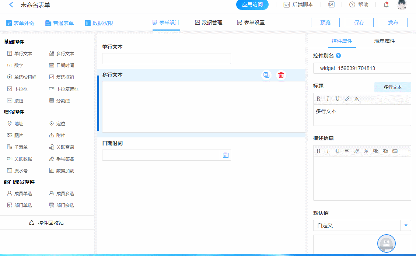Click the contacts icon in top bar
Viewport: 416px width, 256px height.
coord(331,5)
